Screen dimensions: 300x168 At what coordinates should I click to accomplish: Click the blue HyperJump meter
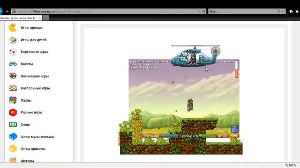click(170, 136)
